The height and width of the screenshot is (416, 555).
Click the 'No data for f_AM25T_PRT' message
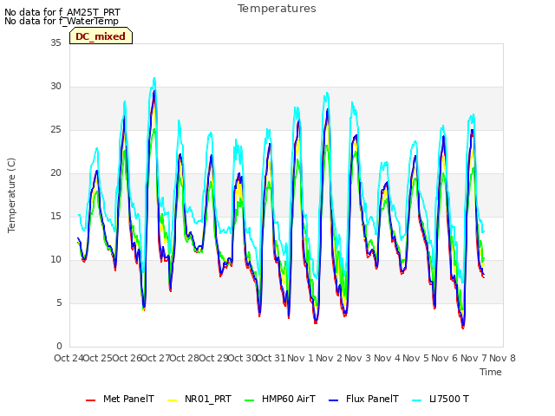tap(62, 12)
